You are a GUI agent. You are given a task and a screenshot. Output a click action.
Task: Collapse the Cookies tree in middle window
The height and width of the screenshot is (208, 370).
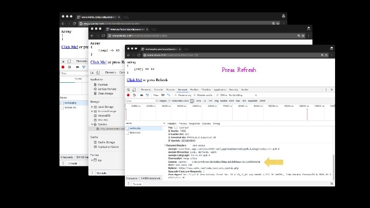coord(92,124)
